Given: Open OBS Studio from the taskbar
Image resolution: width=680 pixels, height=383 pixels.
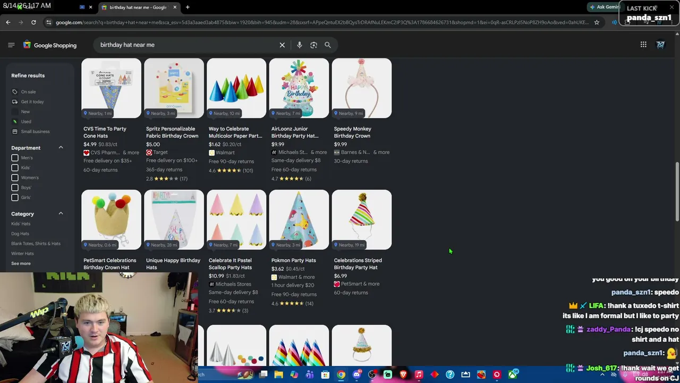Looking at the screenshot, I should (x=372, y=374).
